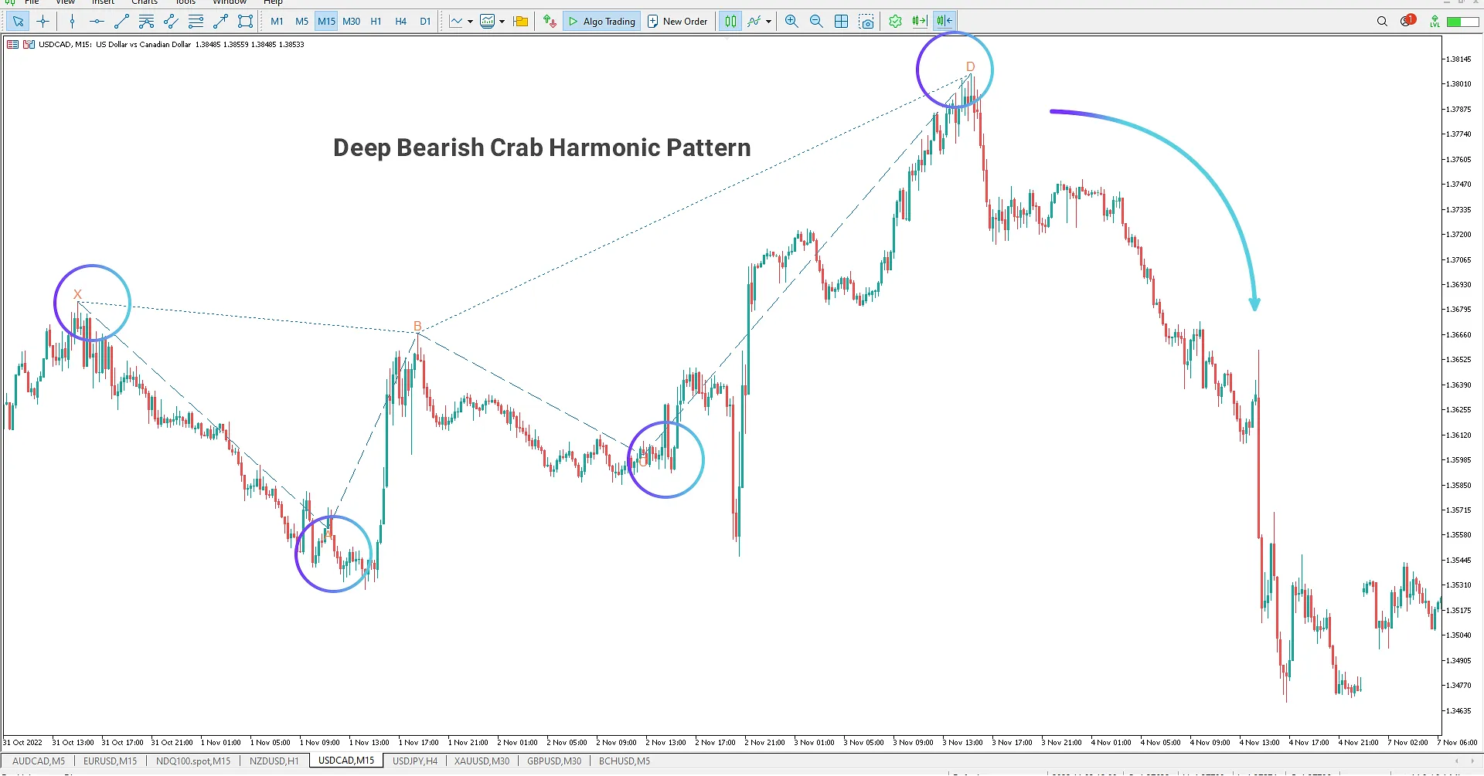This screenshot has width=1484, height=776.
Task: Take a chart screenshot with camera icon
Action: (x=866, y=21)
